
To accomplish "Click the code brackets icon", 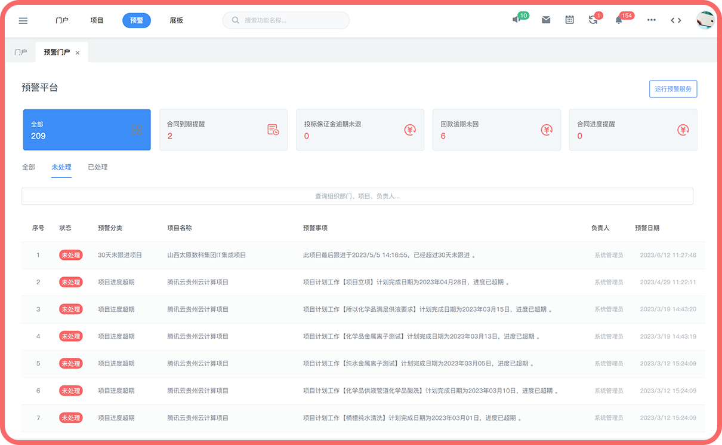I will coord(675,20).
